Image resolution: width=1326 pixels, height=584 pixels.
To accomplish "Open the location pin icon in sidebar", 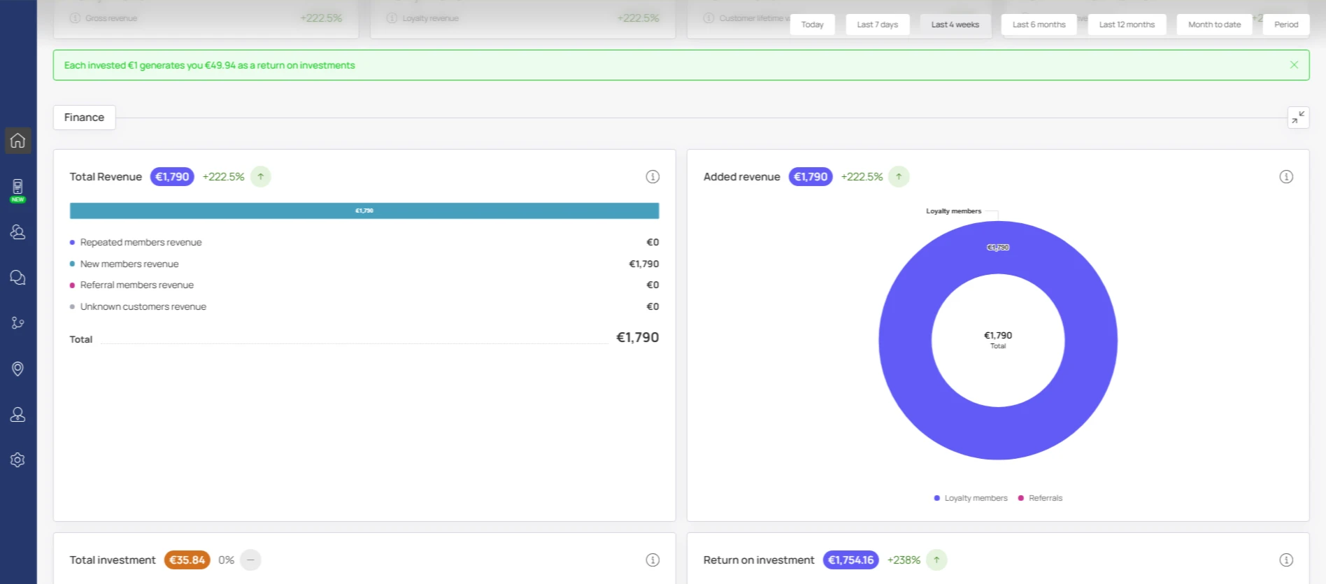I will click(x=17, y=369).
